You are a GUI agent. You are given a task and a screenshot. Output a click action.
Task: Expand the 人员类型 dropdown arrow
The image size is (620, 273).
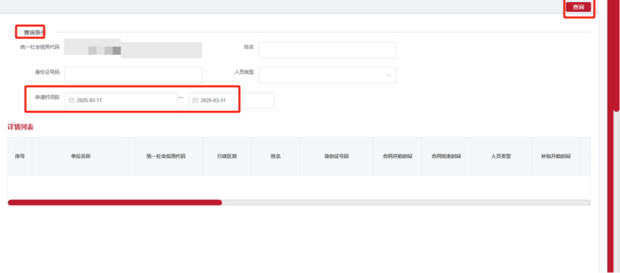(x=388, y=75)
